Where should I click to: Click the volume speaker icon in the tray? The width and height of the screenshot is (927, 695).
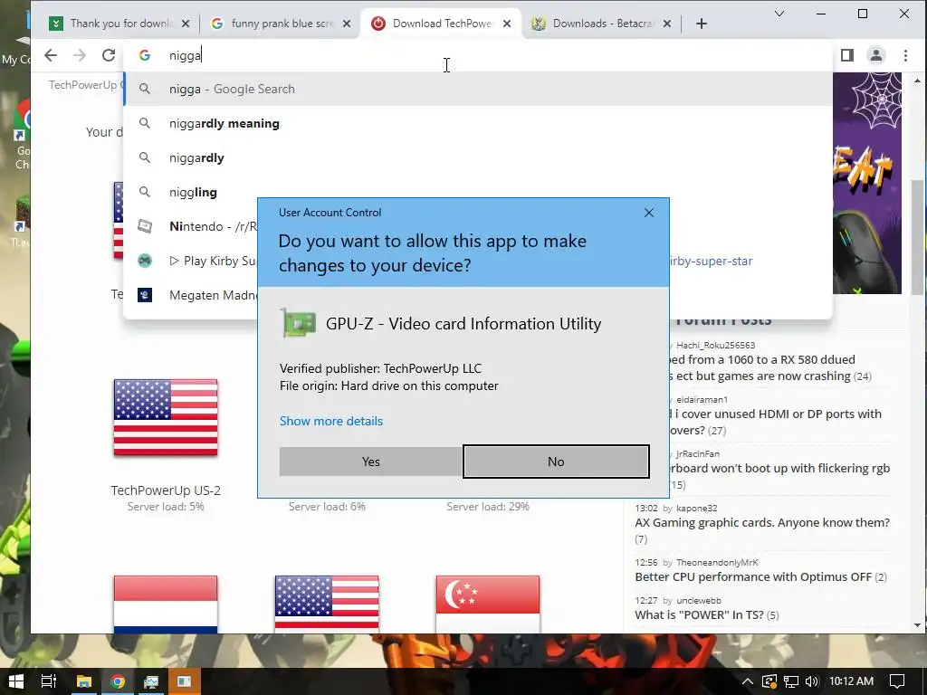click(x=812, y=681)
